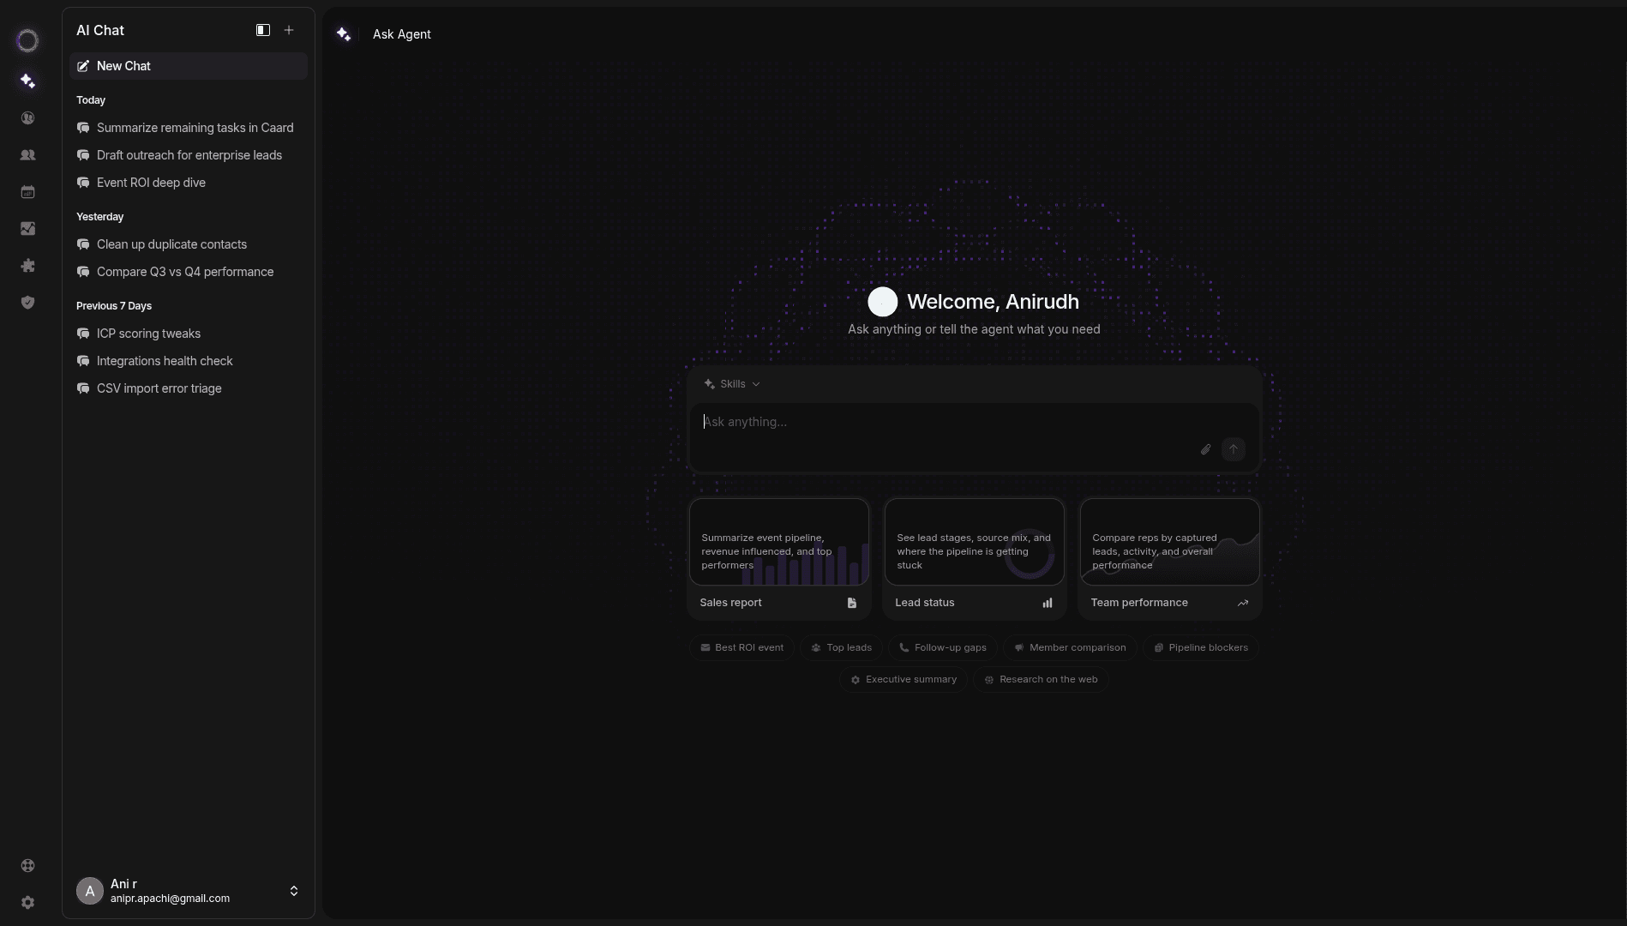Click the 'Ask anything' input field
The height and width of the screenshot is (926, 1627).
pos(943,422)
